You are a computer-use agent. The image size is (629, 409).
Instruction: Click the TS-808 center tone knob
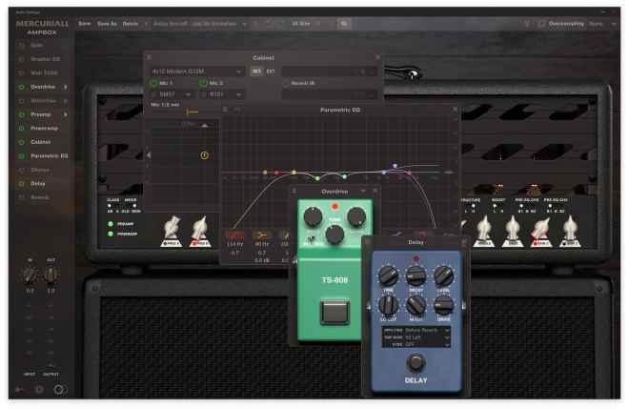tap(335, 235)
